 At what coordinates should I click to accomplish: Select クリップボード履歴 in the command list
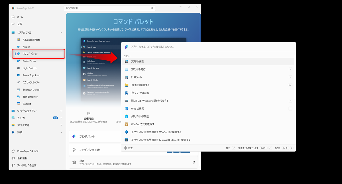[x=140, y=116]
